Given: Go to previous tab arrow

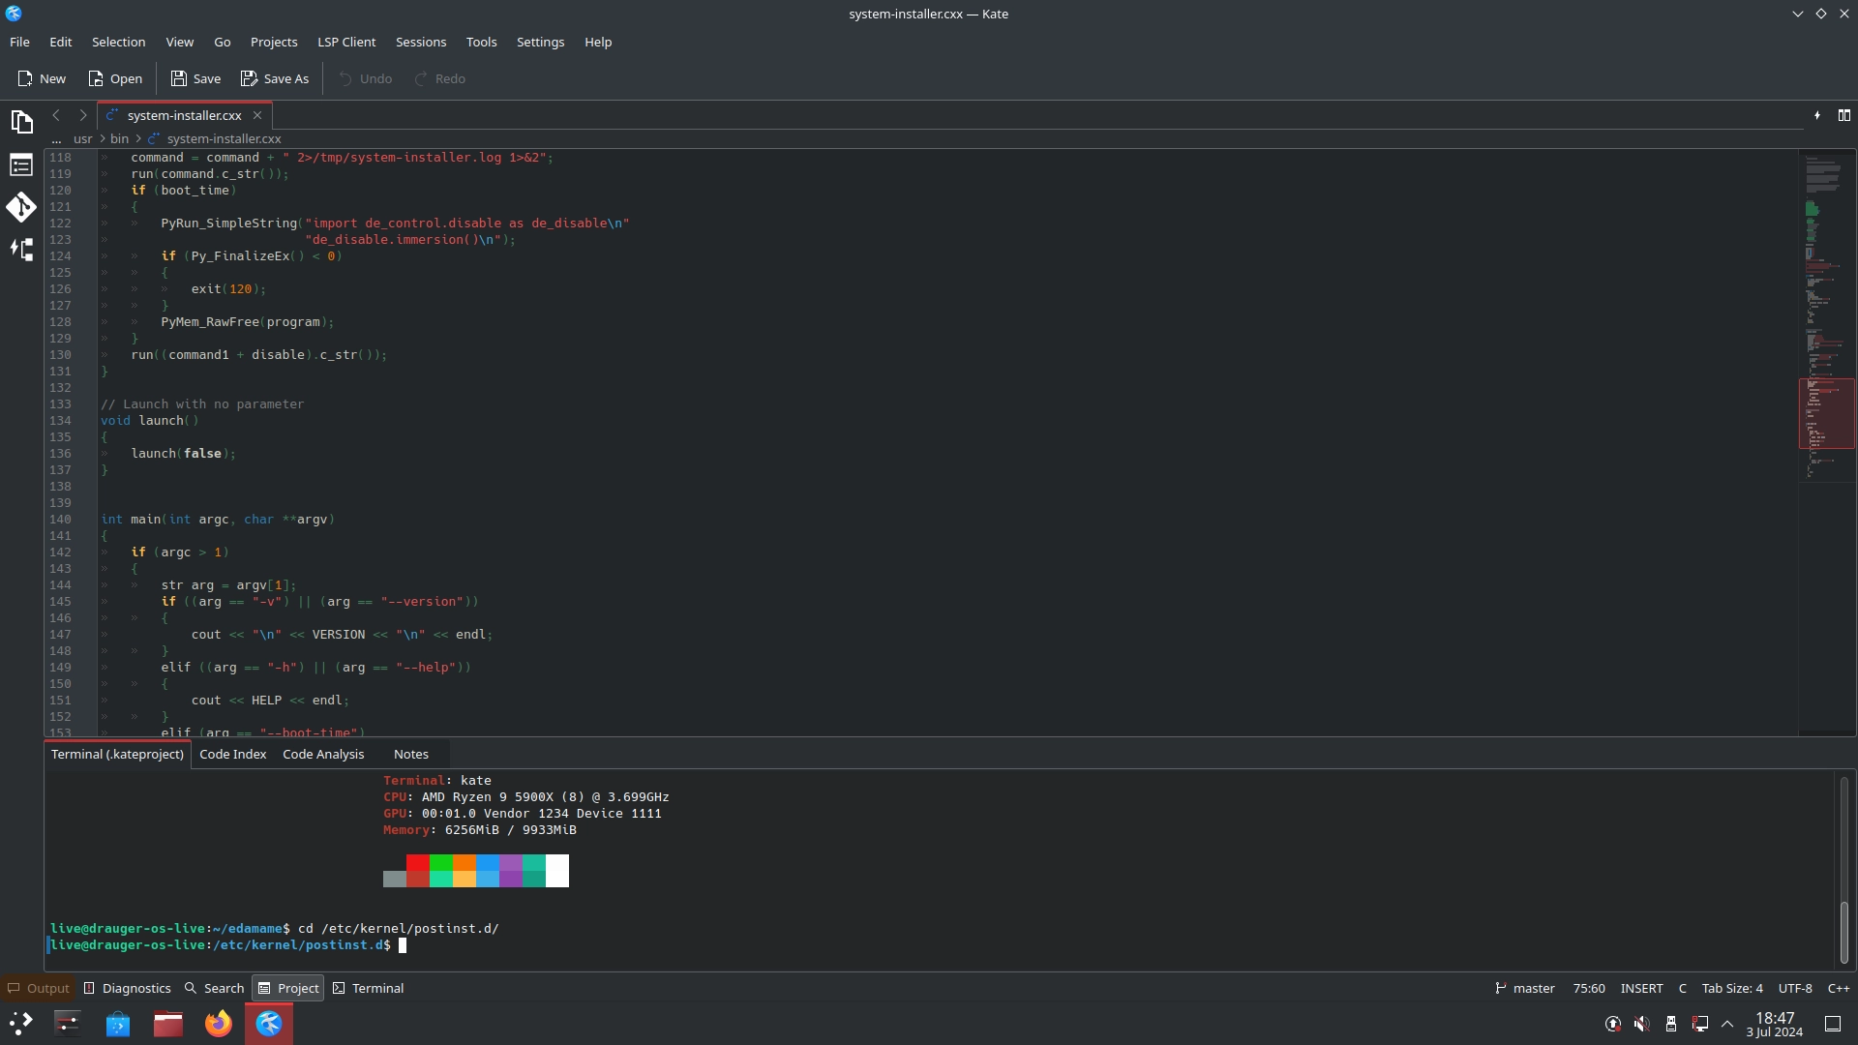Looking at the screenshot, I should 56,115.
